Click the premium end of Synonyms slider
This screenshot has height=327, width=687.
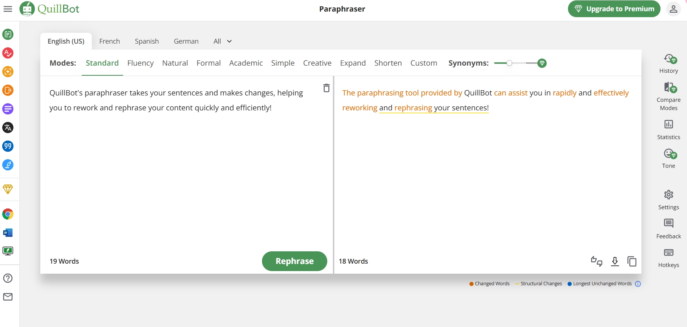[542, 63]
